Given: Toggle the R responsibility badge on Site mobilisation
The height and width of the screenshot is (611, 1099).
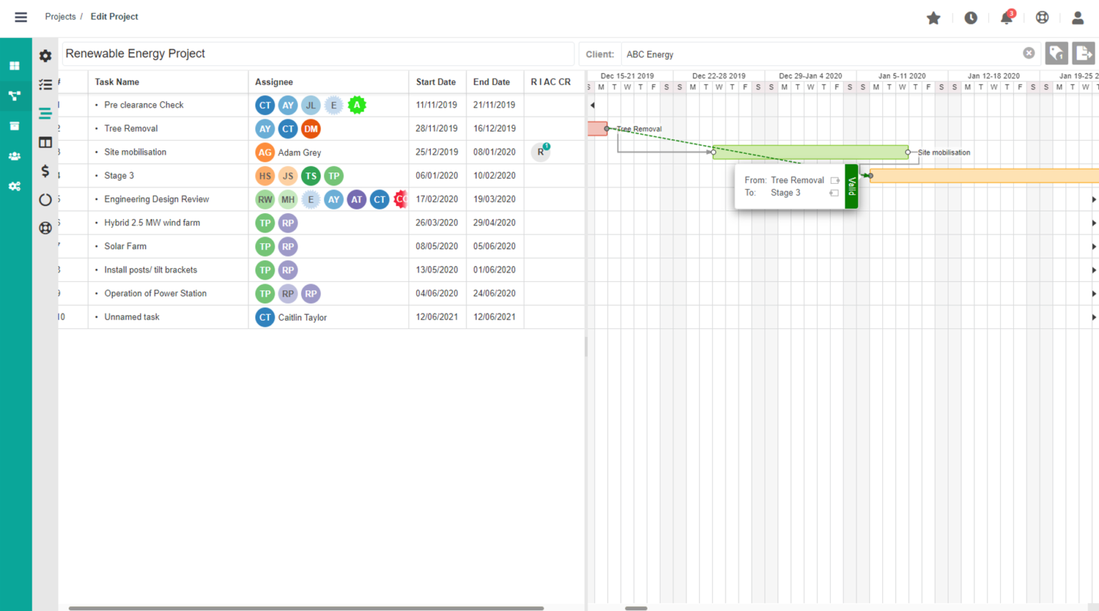Looking at the screenshot, I should point(540,152).
